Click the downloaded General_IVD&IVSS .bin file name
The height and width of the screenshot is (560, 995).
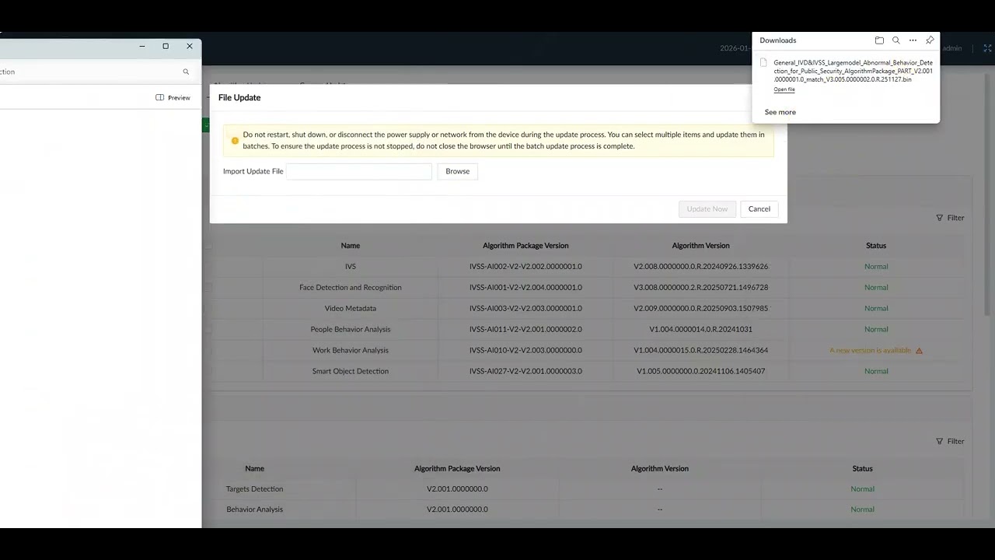(853, 71)
